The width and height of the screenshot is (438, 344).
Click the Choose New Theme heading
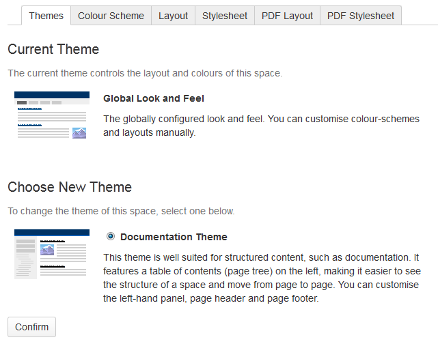click(70, 187)
